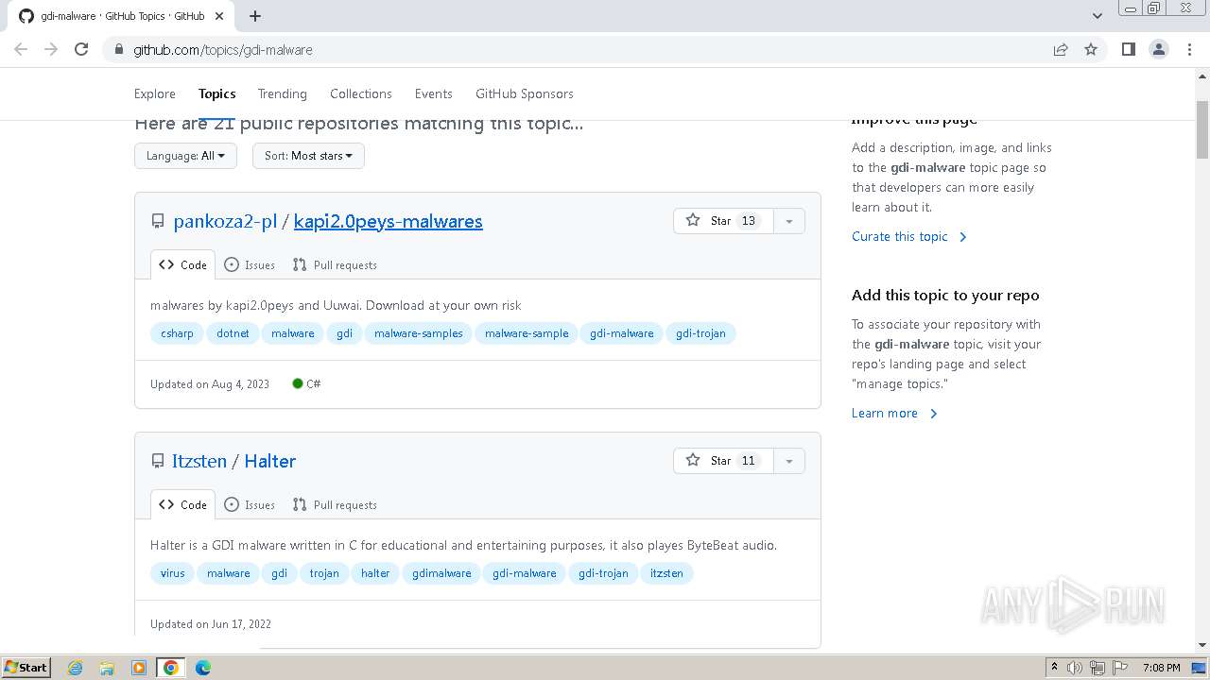Click the trojan topic tag
The image size is (1210, 680).
click(324, 573)
